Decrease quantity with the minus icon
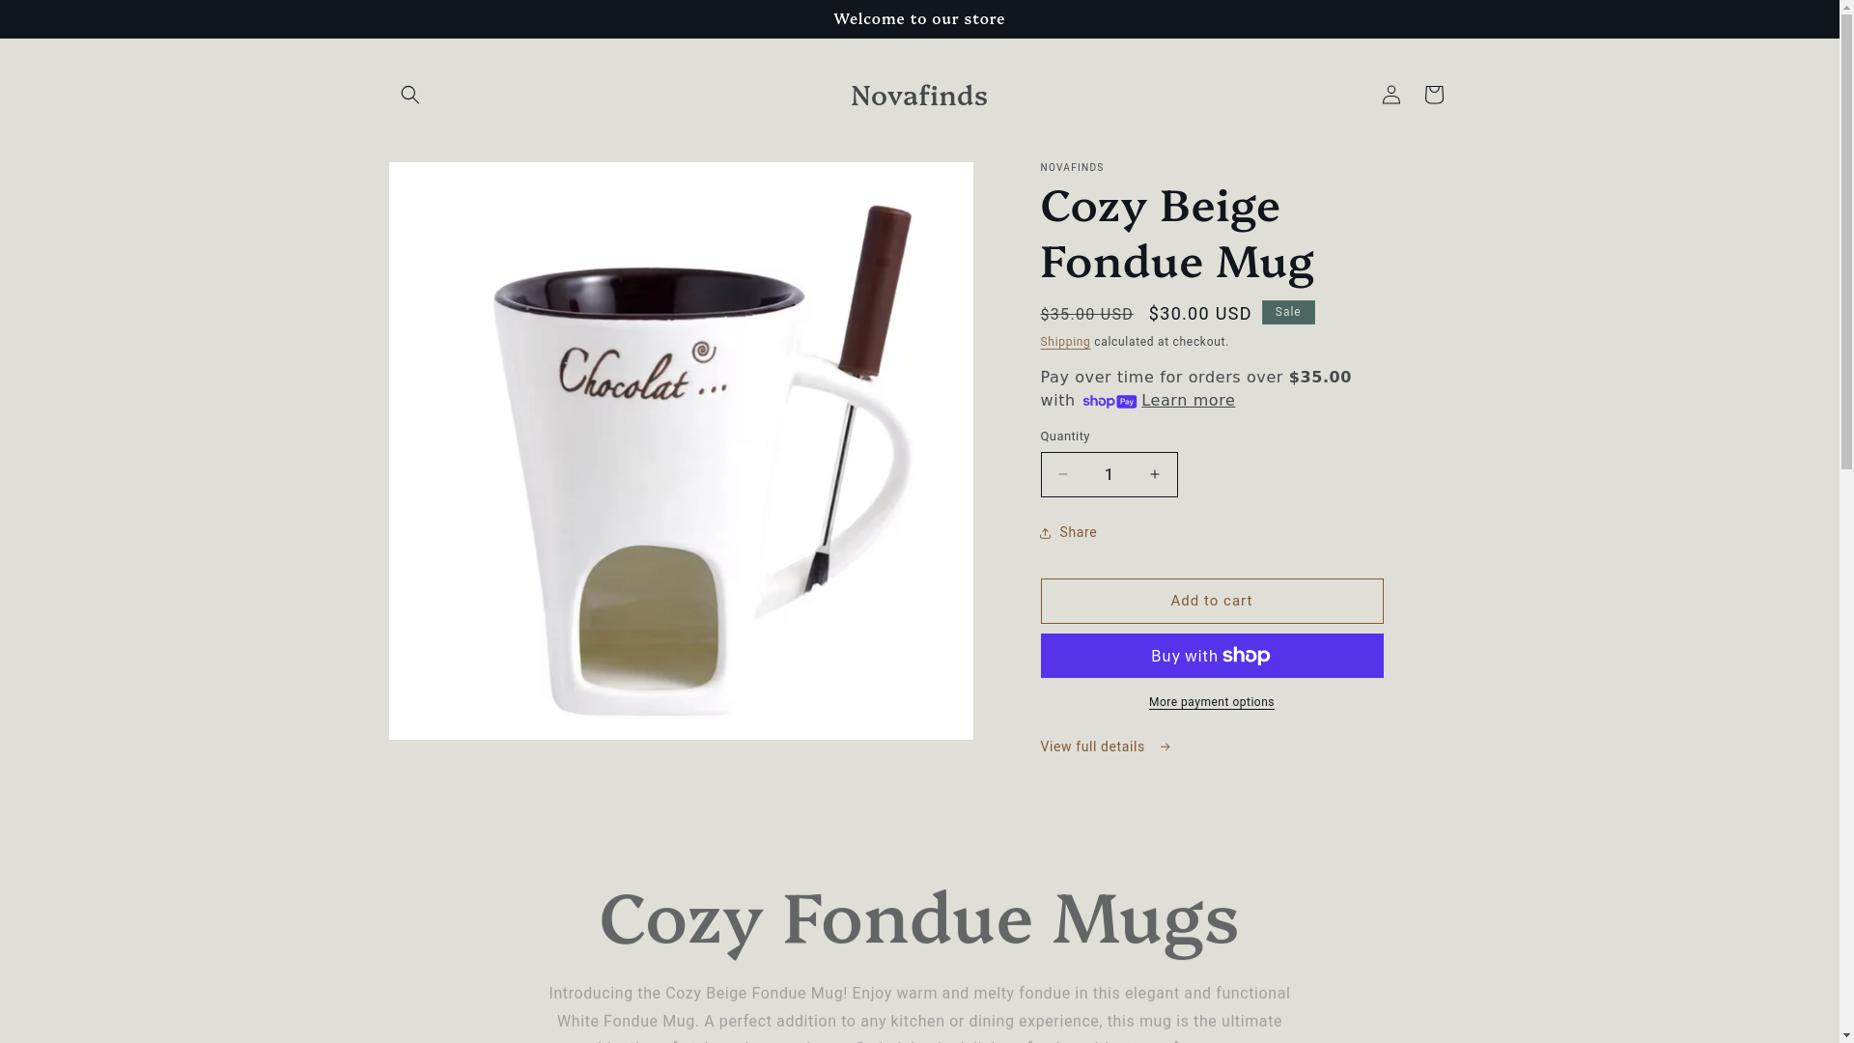Image resolution: width=1854 pixels, height=1043 pixels. 1063,474
